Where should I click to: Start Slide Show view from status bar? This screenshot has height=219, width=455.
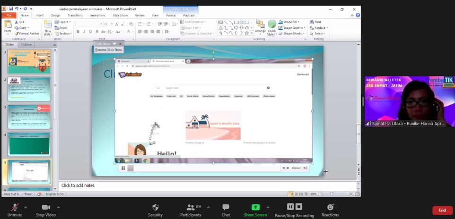pyautogui.click(x=306, y=194)
